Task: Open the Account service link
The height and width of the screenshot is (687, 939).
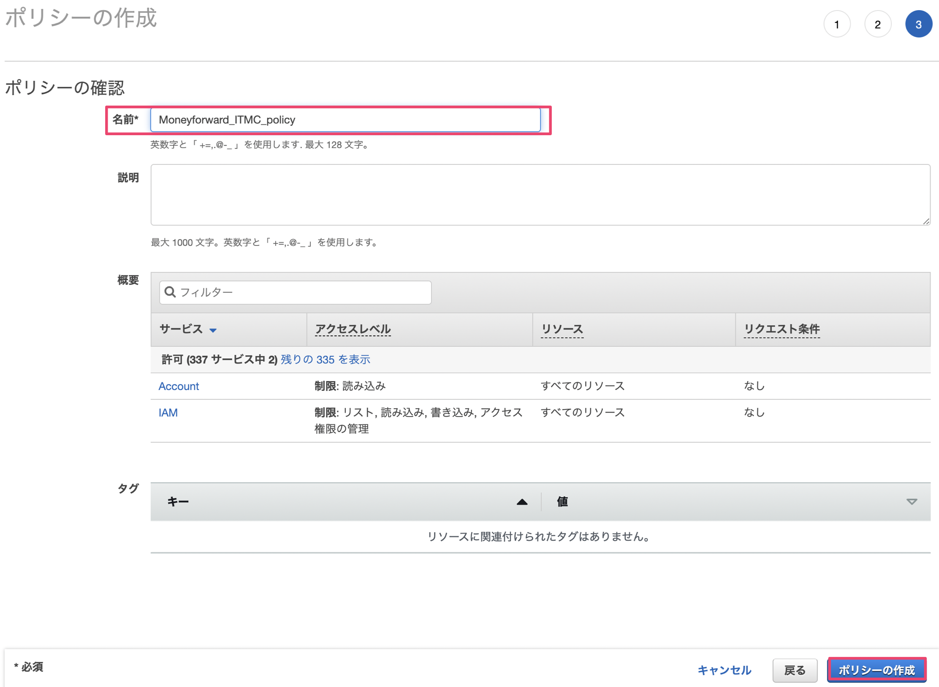Action: [179, 386]
